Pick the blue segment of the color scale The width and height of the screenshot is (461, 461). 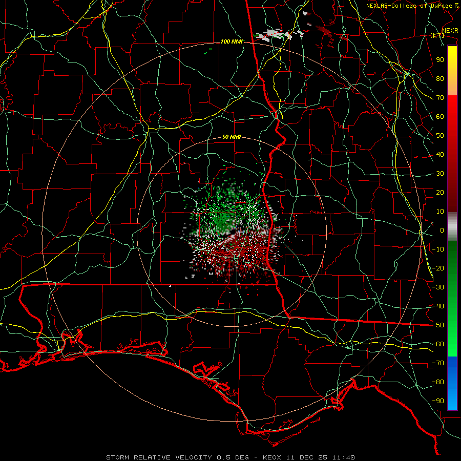[452, 383]
